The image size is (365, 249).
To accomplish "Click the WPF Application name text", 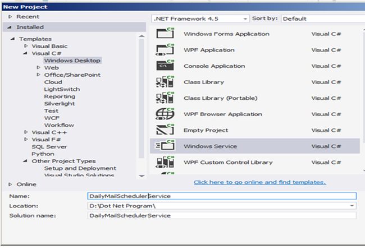I will 209,50.
